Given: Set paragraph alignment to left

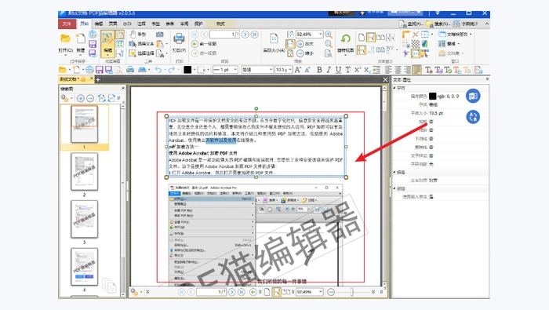Looking at the screenshot, I should click(x=388, y=70).
